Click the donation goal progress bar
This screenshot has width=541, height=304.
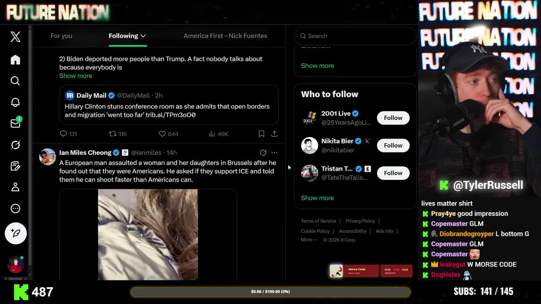point(270,291)
